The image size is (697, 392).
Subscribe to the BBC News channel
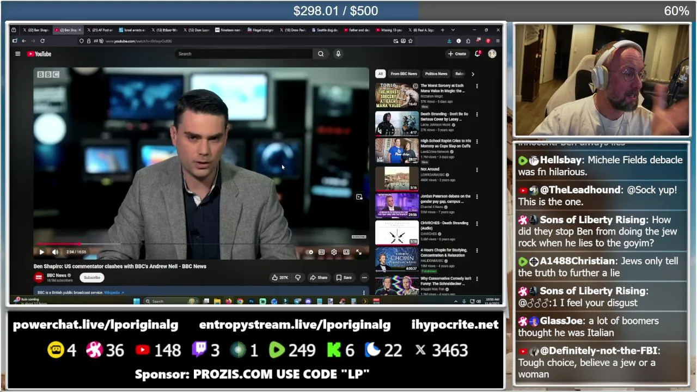click(92, 278)
